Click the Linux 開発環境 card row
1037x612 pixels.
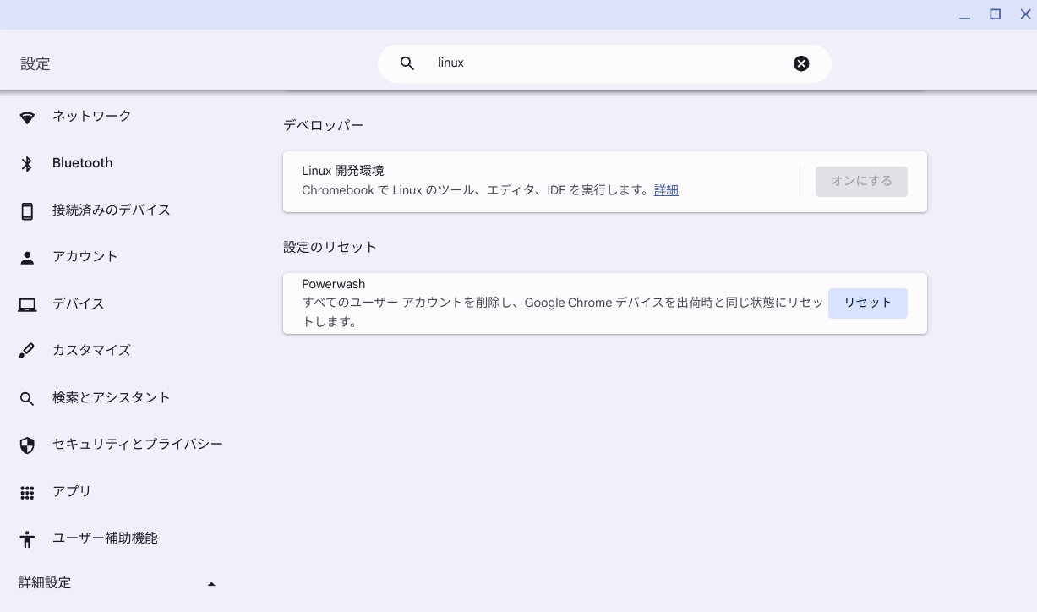coord(549,180)
